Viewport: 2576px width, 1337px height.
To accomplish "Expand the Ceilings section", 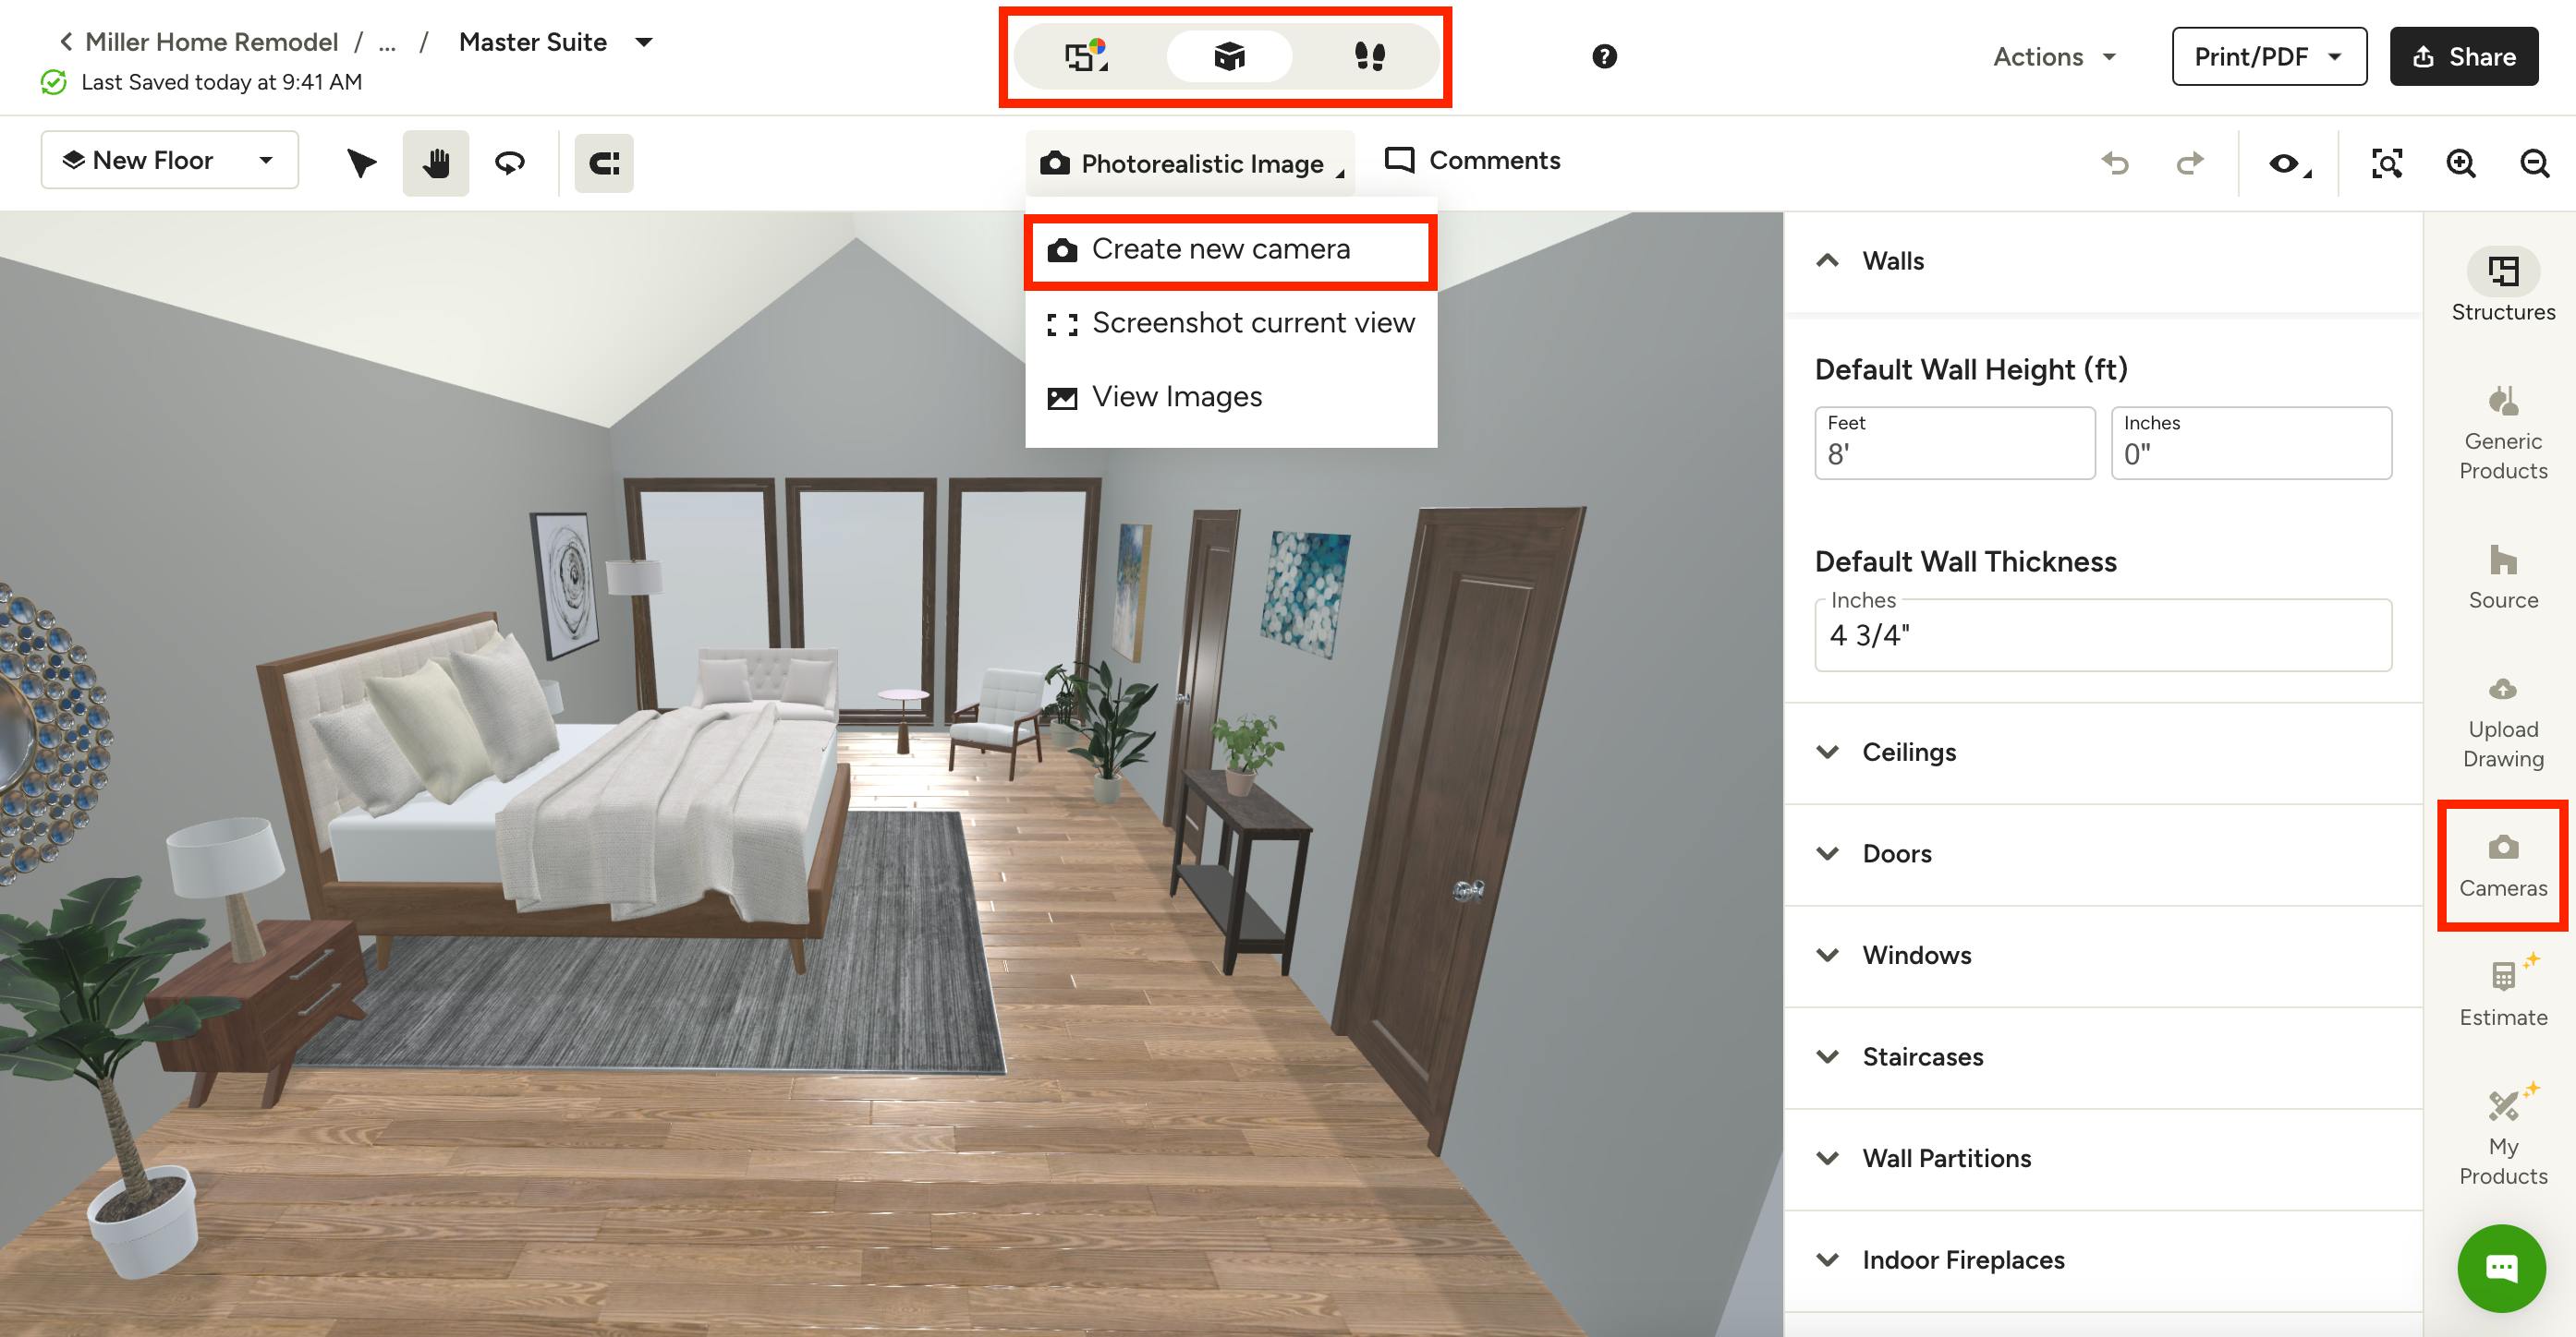I will (1907, 753).
